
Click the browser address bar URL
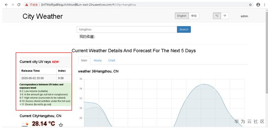tap(89, 5)
